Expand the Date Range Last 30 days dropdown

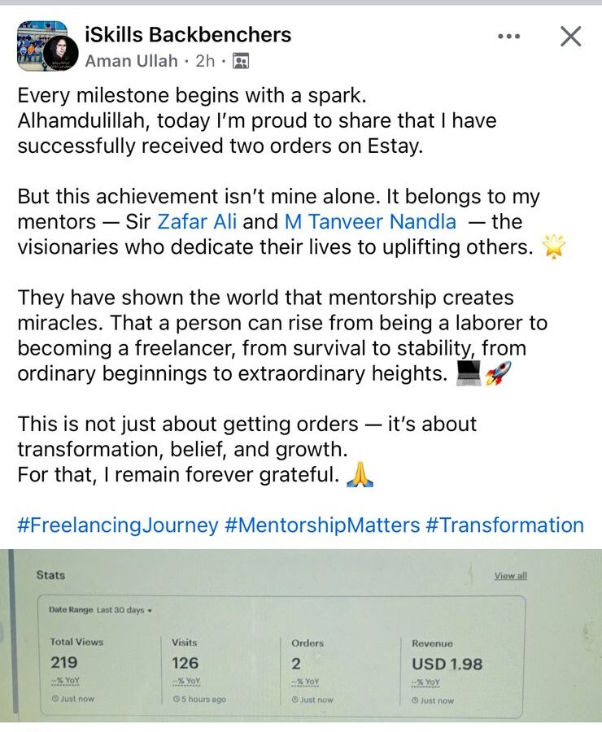coord(102,610)
